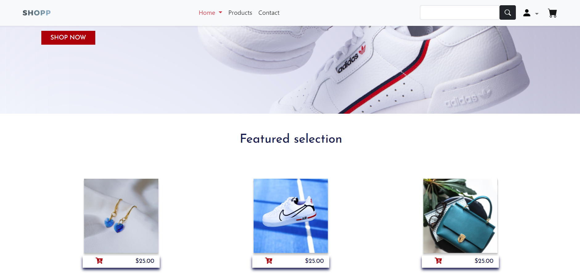Open the teal handbag product image
Image resolution: width=580 pixels, height=273 pixels.
pos(460,216)
